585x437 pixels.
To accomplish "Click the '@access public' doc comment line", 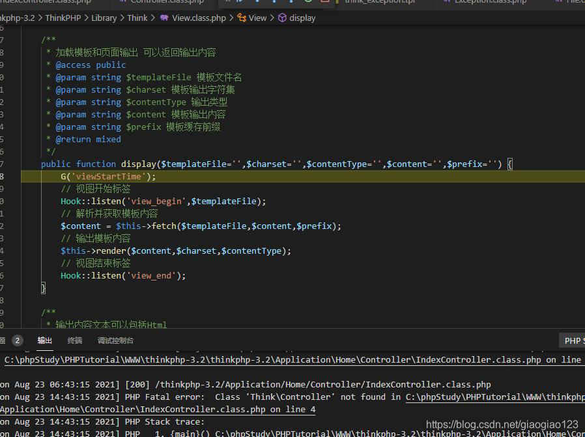I will coord(91,65).
